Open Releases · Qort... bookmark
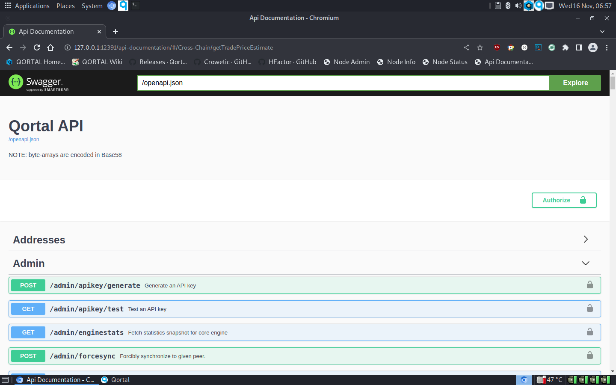The height and width of the screenshot is (385, 616). point(158,62)
